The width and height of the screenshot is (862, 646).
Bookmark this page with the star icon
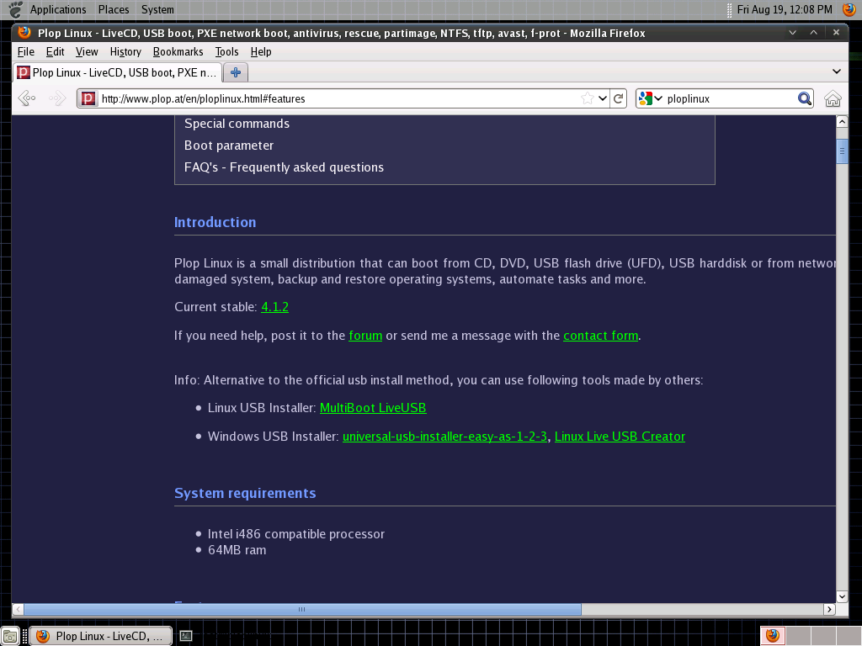(587, 98)
